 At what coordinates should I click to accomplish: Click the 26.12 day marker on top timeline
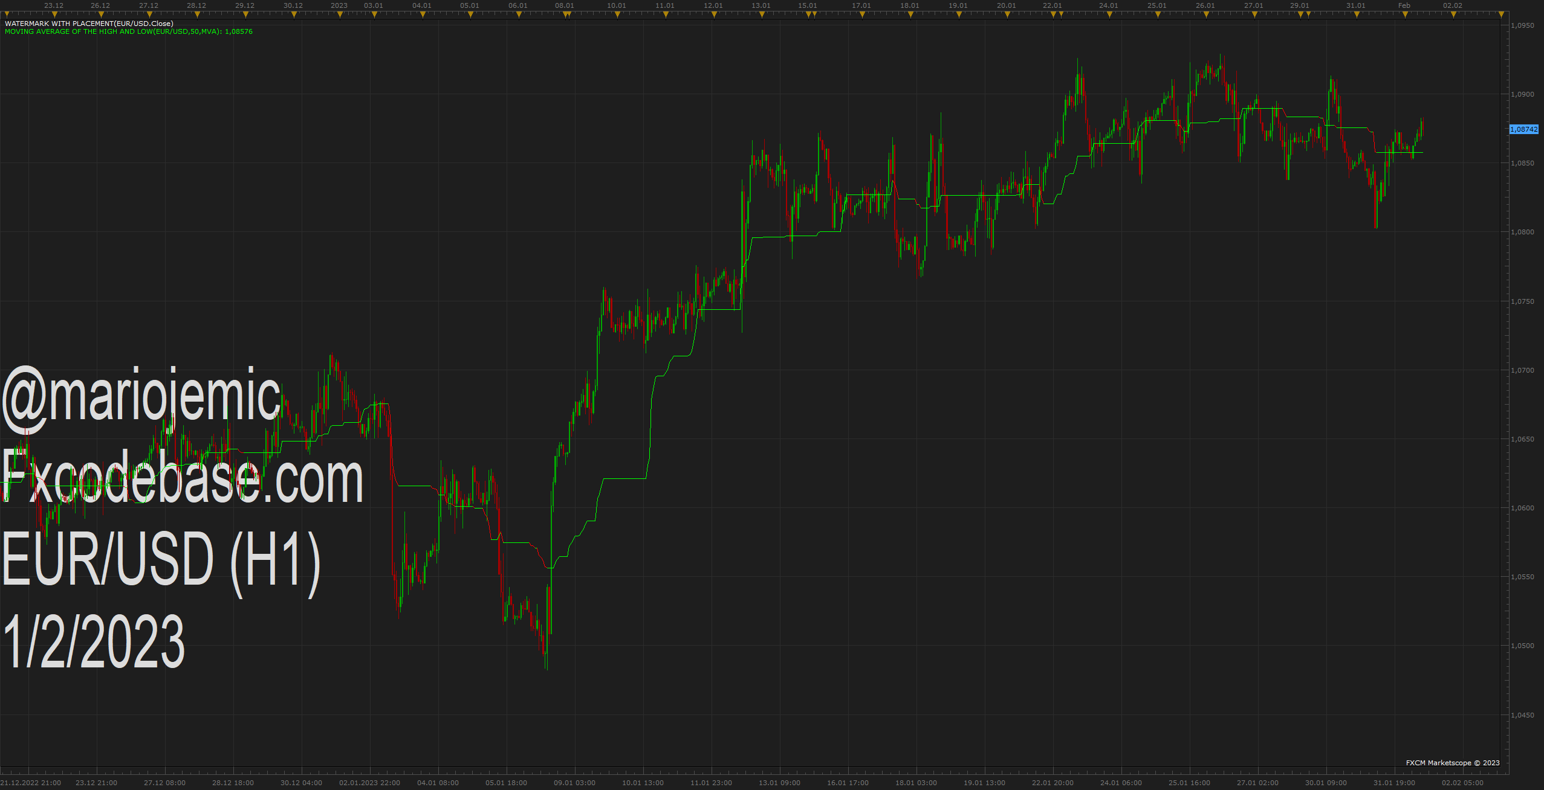[100, 5]
